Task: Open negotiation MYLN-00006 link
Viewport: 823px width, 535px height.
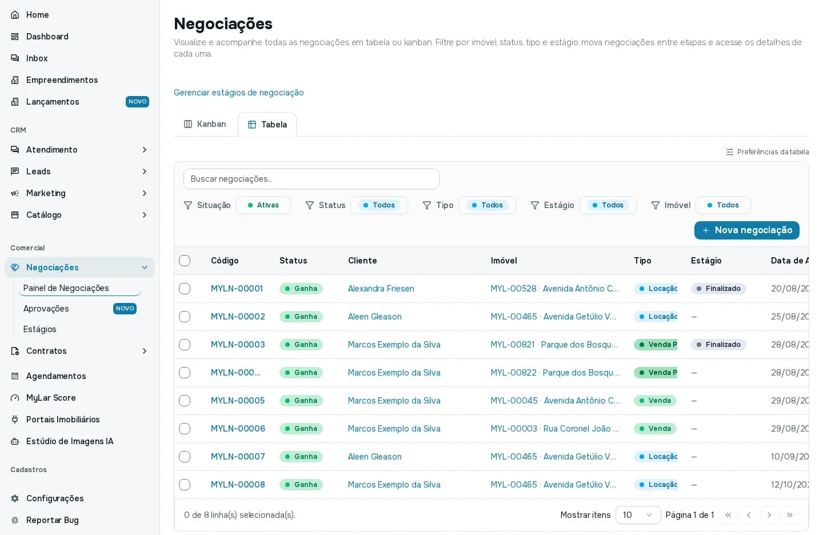Action: 238,429
